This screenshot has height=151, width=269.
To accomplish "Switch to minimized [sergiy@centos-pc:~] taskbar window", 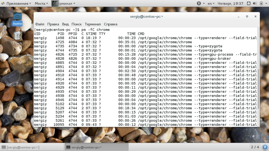I will (x=32, y=147).
